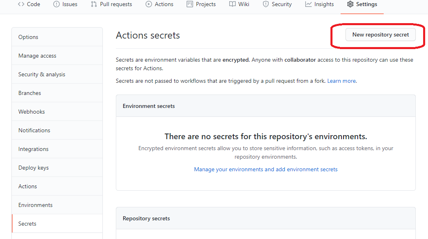Viewport: 428px width, 239px height.
Task: Select Deploy keys in sidebar
Action: [x=33, y=168]
